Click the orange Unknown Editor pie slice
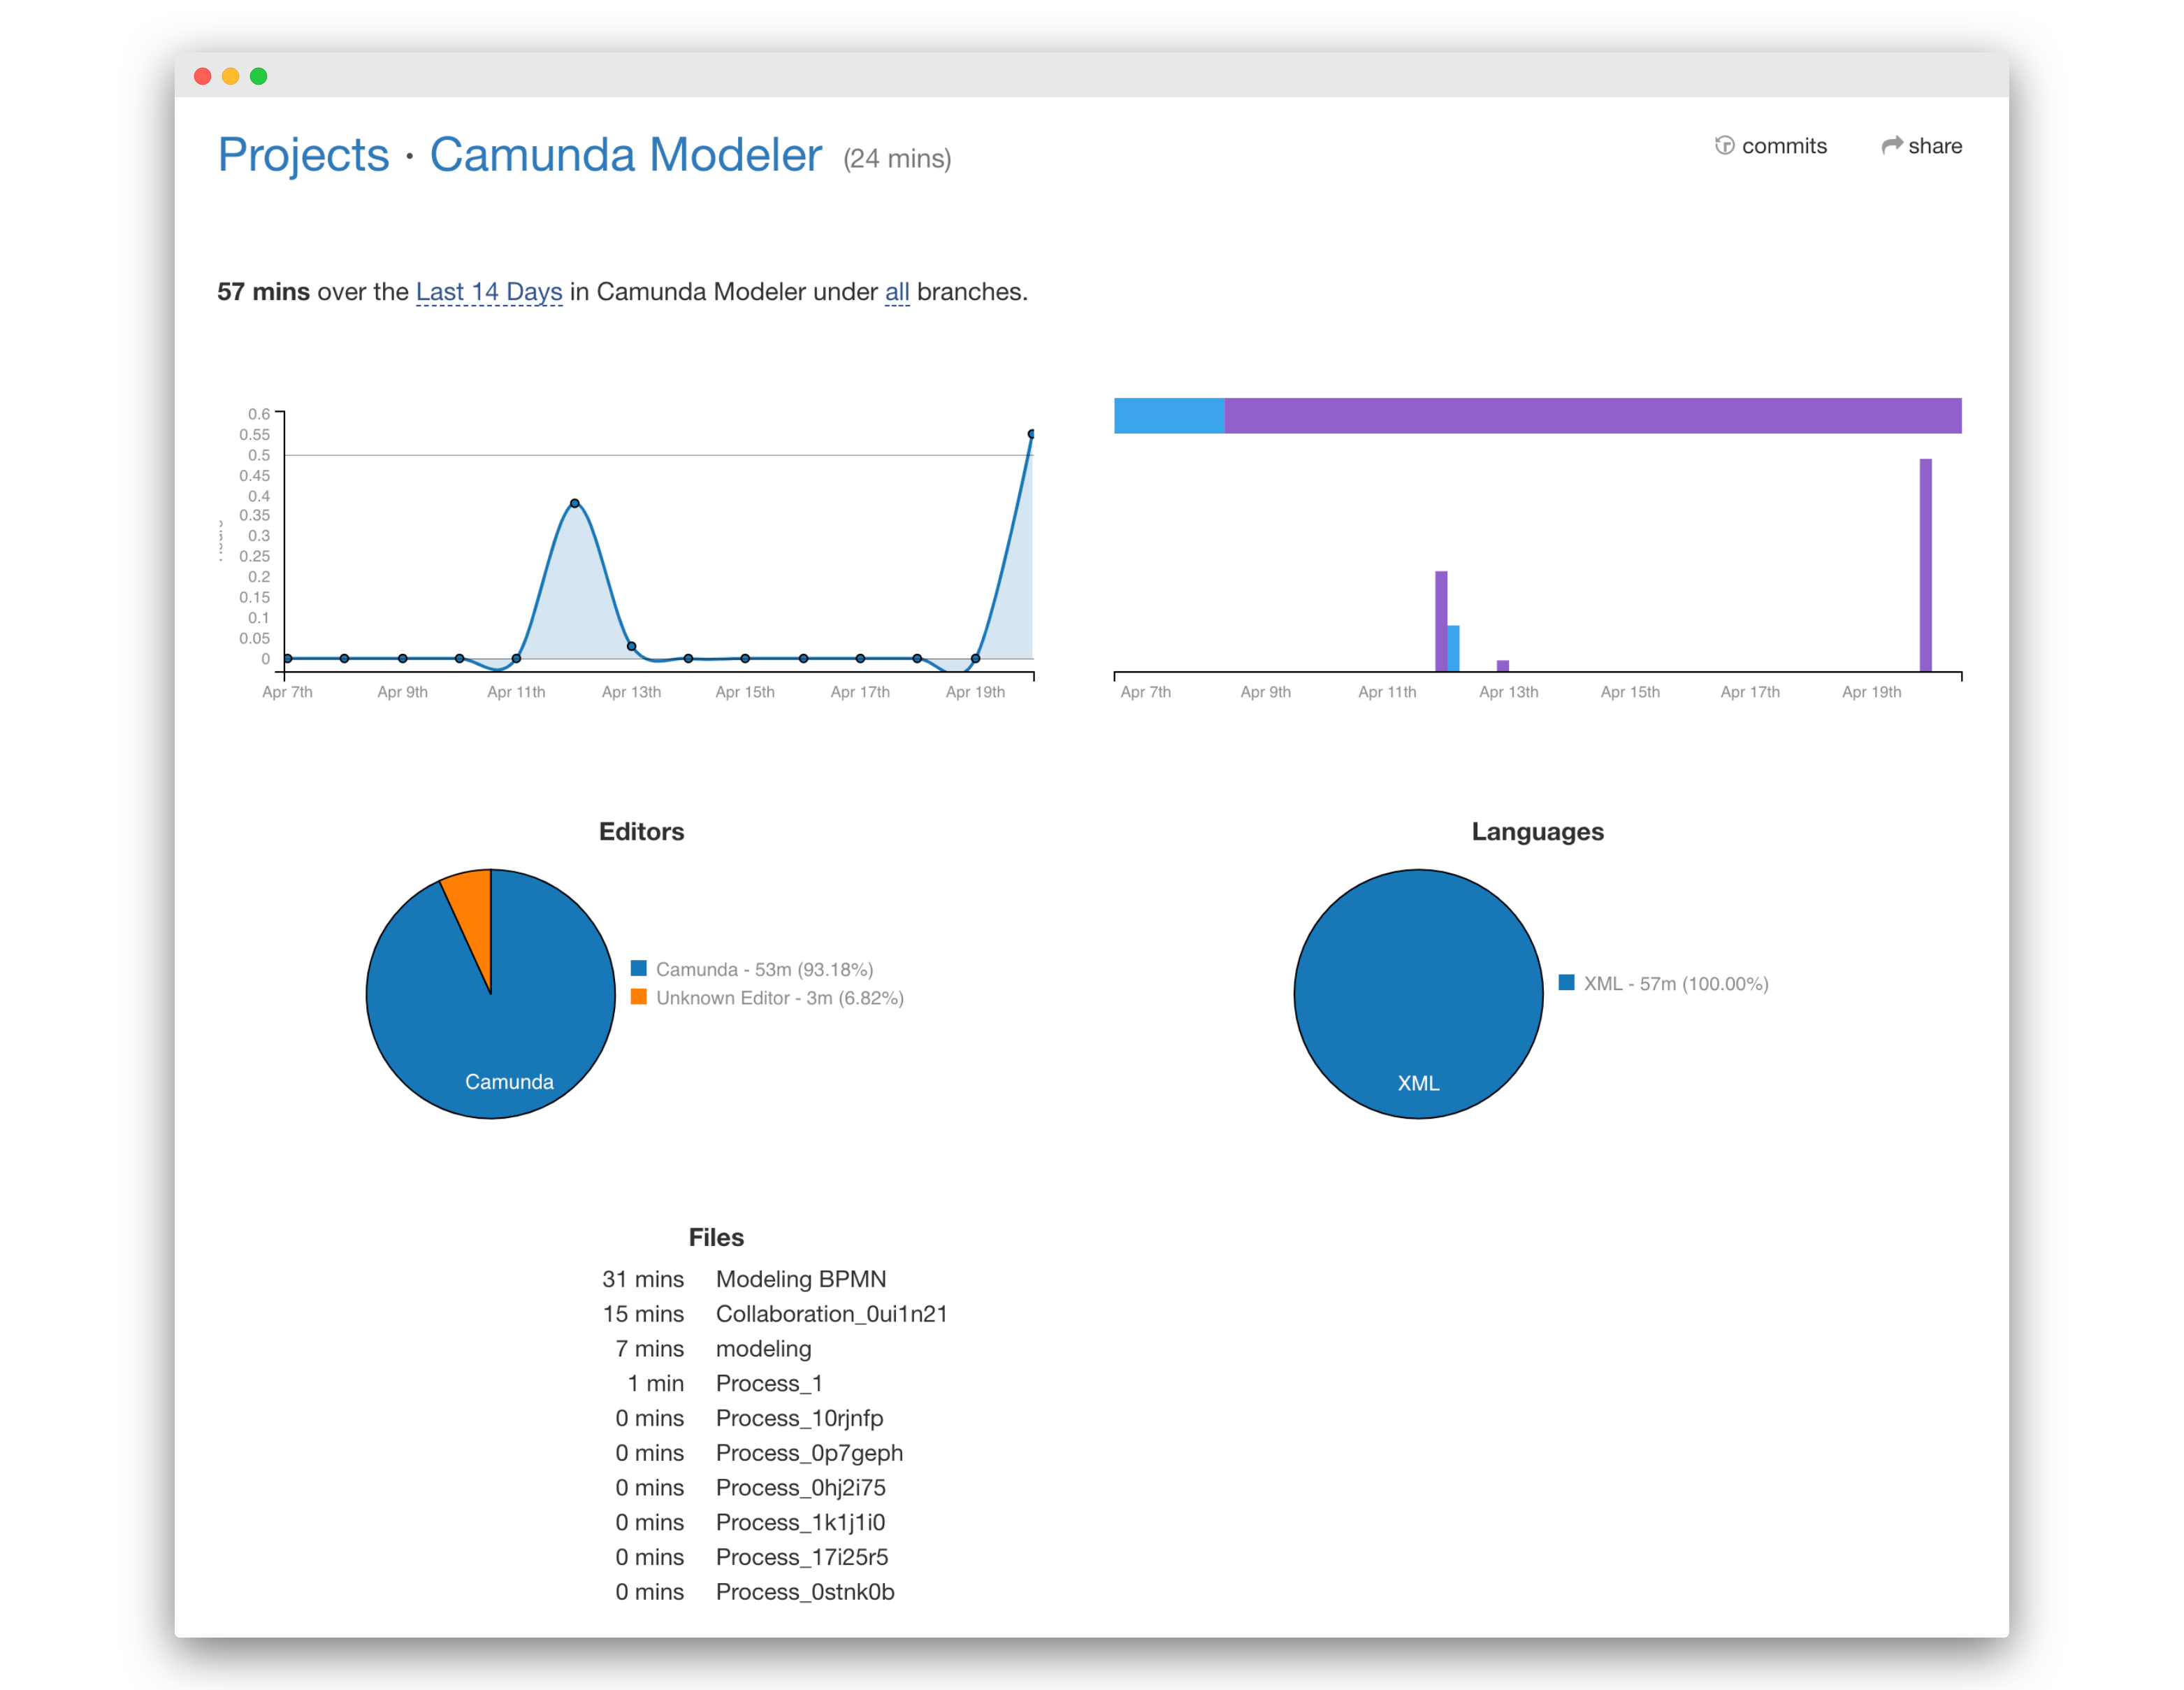The image size is (2184, 1690). [x=472, y=905]
